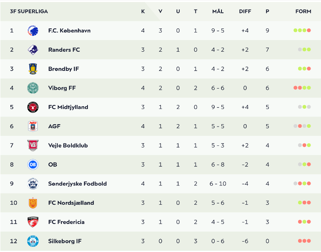This screenshot has width=321, height=252.
Task: Sort the table by P column
Action: pyautogui.click(x=267, y=12)
